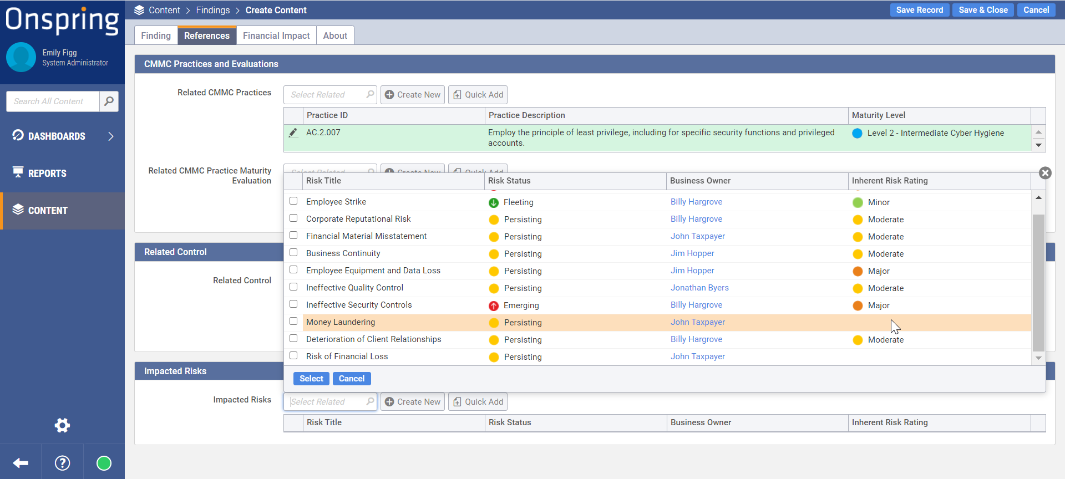Sort practices by Maturity Level column

click(940, 115)
